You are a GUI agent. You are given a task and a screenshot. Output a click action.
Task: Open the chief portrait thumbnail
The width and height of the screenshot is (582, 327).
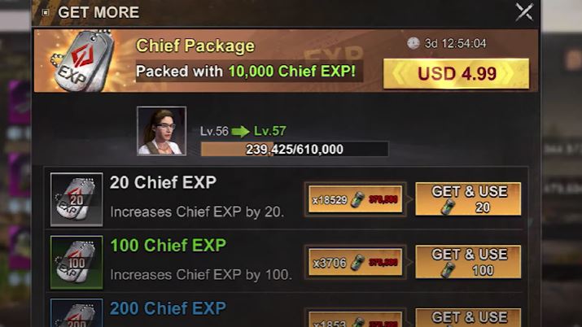point(161,131)
